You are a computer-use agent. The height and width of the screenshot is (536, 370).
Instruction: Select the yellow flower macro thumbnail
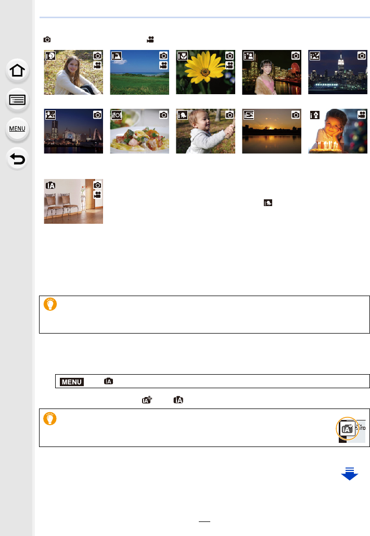pos(206,72)
